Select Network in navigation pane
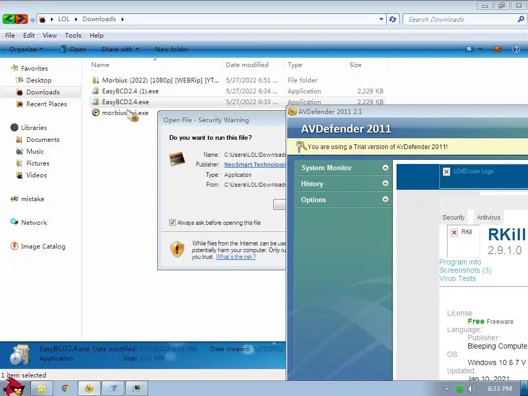528x396 pixels. pyautogui.click(x=34, y=223)
